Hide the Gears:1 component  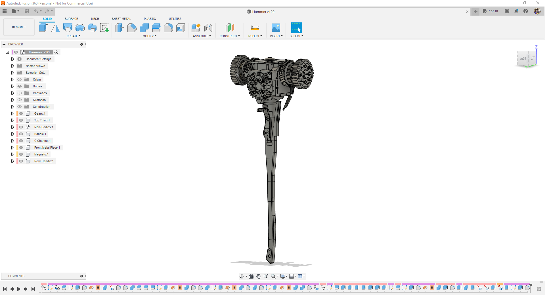(x=21, y=113)
